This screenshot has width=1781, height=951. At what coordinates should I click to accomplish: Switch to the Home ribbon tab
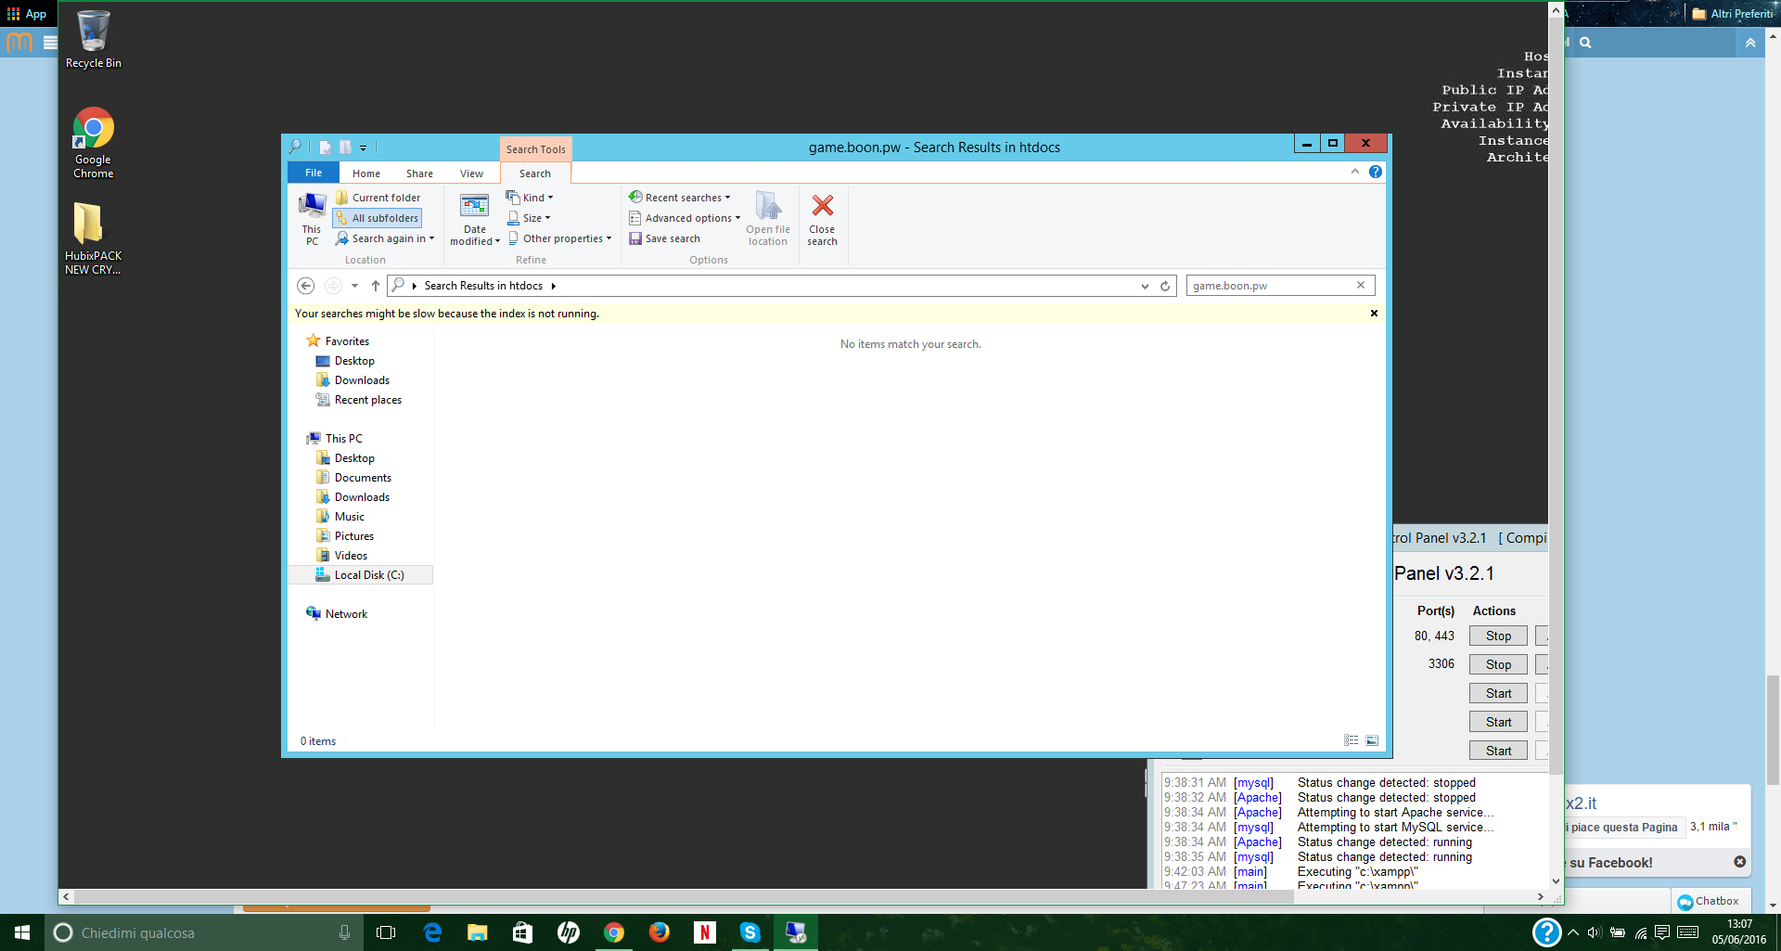pyautogui.click(x=366, y=173)
